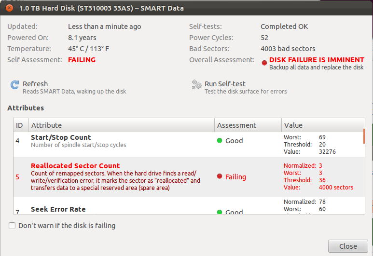Click the Value column header
Viewport: 373px width, 256px height.
tap(293, 125)
